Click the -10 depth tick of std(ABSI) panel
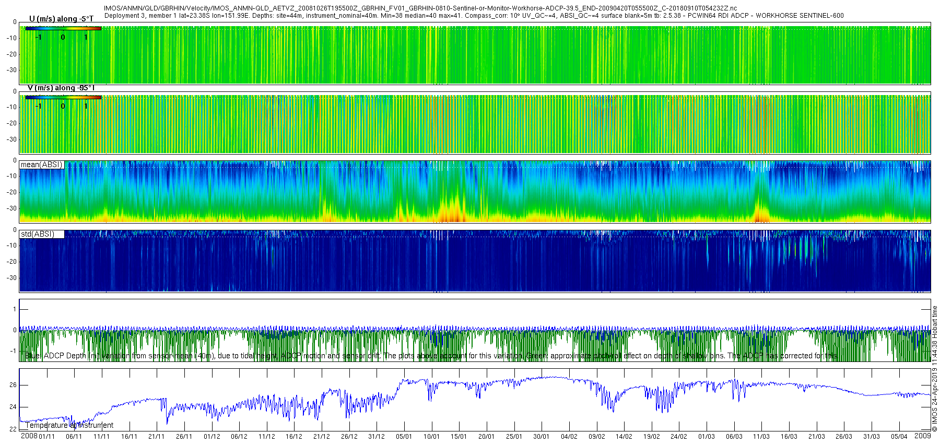940x444 pixels. [x=11, y=246]
